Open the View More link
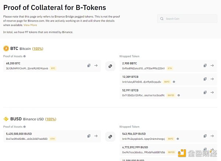 30,25
